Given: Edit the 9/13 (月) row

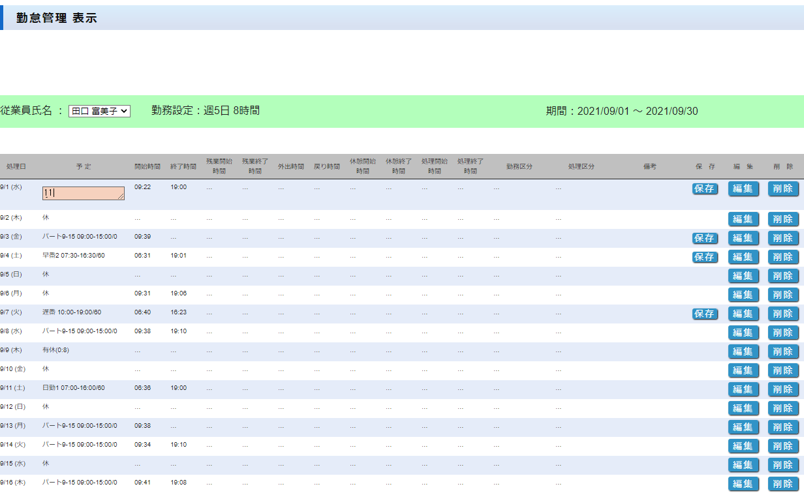Looking at the screenshot, I should 743,427.
